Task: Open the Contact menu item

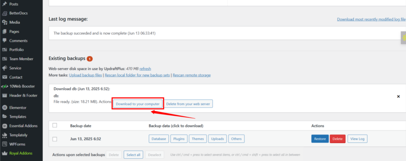Action: 16,77
